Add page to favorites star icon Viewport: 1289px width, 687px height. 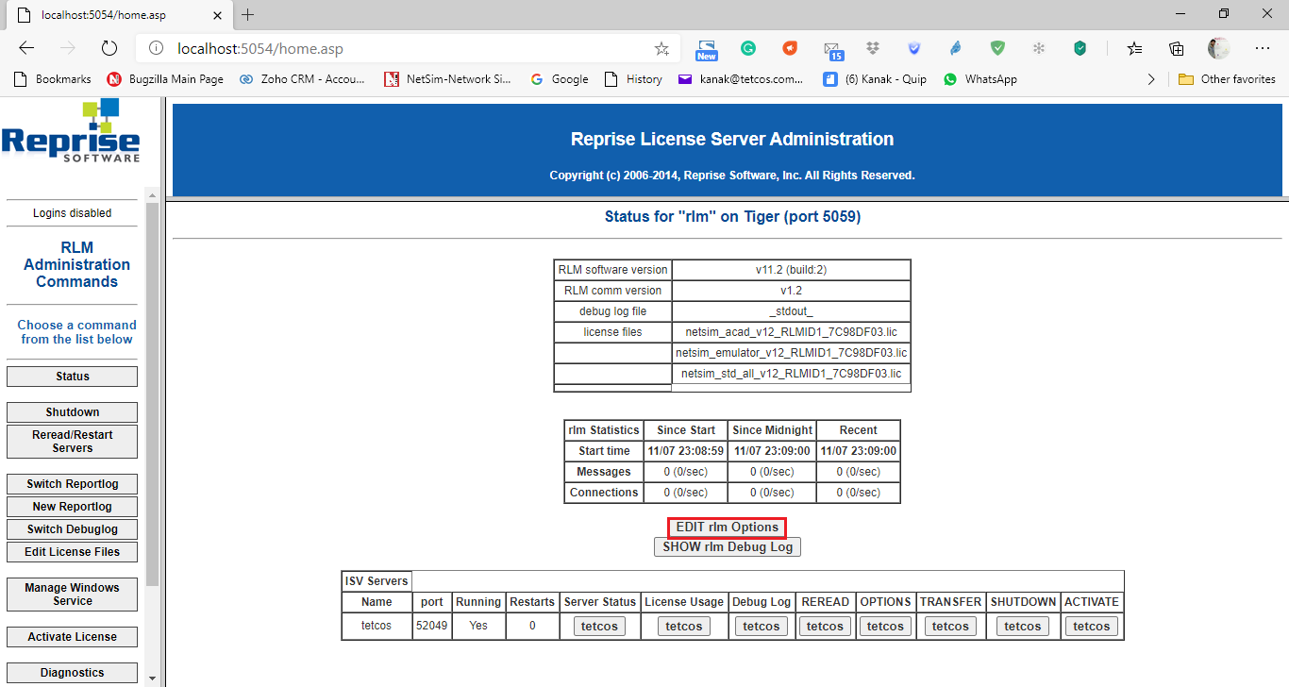tap(662, 48)
